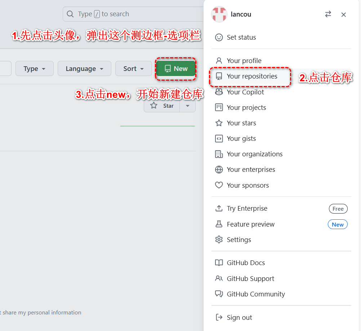The image size is (361, 331).
Task: Click the Your sponsors heart icon
Action: click(219, 185)
